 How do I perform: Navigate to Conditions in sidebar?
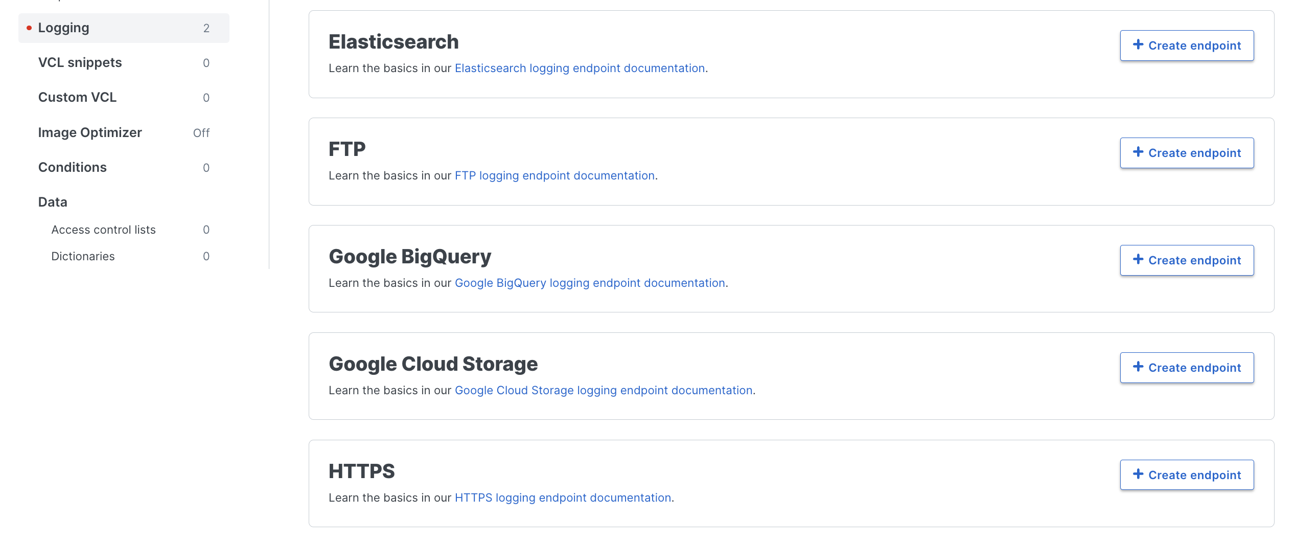point(73,168)
